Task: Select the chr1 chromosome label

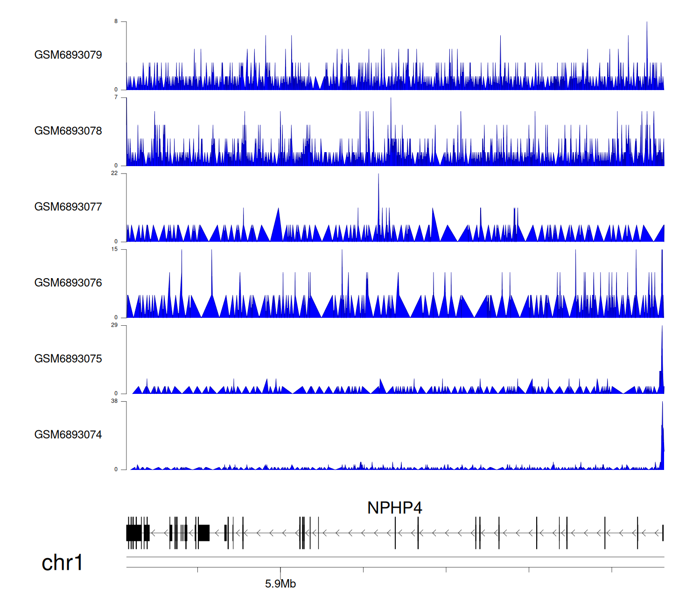Action: (x=62, y=562)
